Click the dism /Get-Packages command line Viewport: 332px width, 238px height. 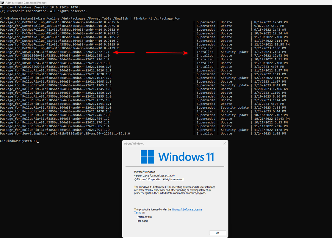click(x=90, y=18)
